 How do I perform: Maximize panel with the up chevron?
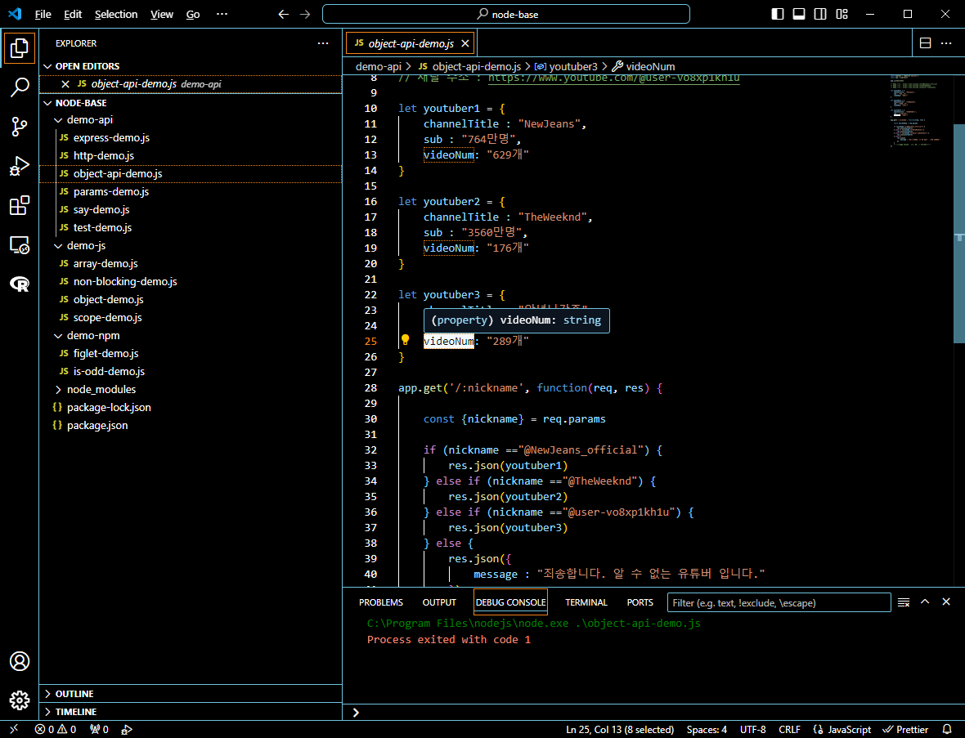pyautogui.click(x=924, y=602)
